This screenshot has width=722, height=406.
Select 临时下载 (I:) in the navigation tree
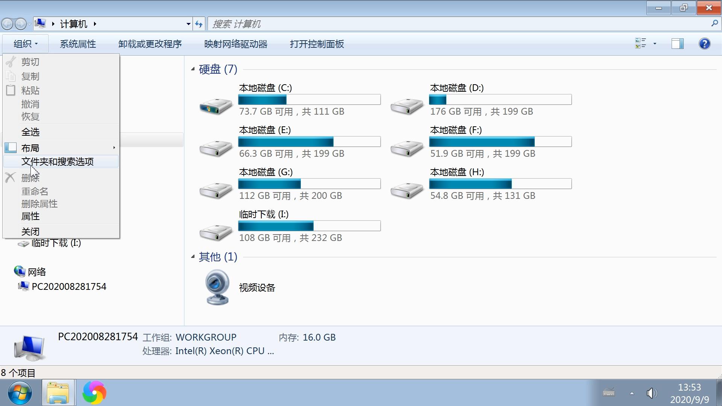pos(56,243)
